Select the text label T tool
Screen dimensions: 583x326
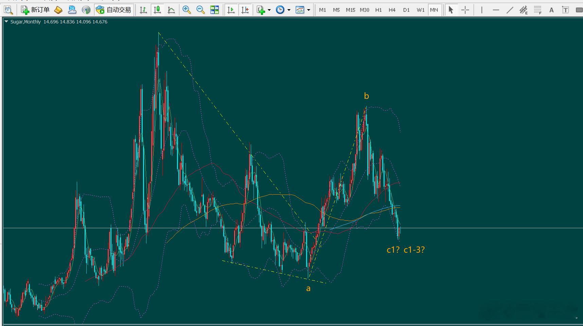click(x=565, y=10)
